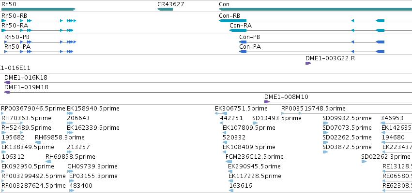Click the RP003519748.5prime EST label

[x=313, y=109]
